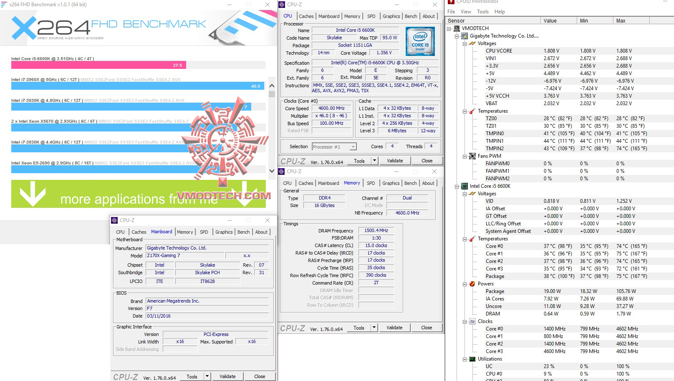Viewport: 674px width, 381px height.
Task: Click the Voltages icon under Gigabyte Technology
Action: (x=472, y=43)
